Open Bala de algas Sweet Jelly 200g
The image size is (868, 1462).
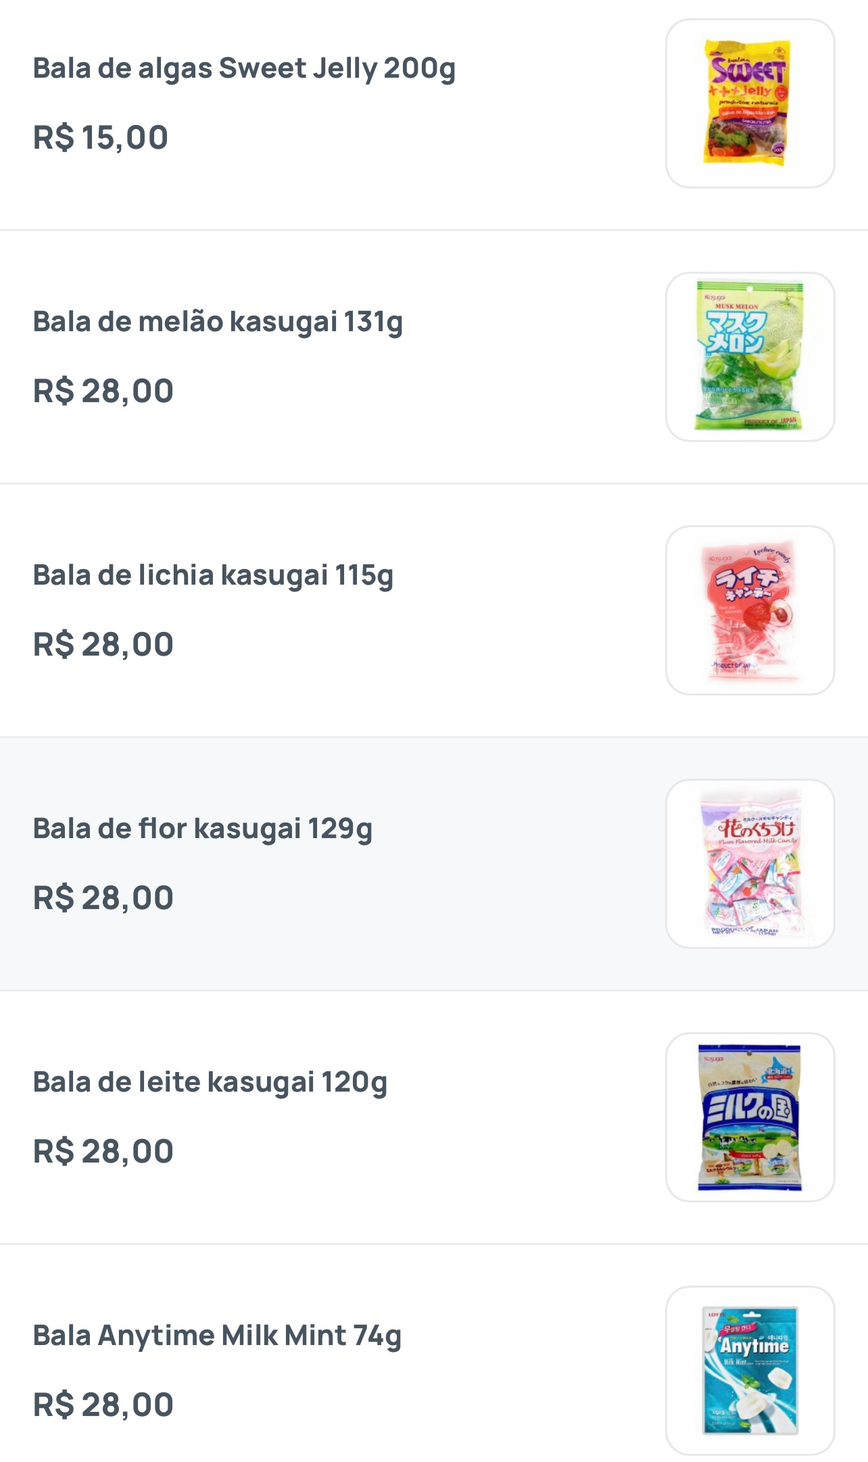click(x=244, y=69)
